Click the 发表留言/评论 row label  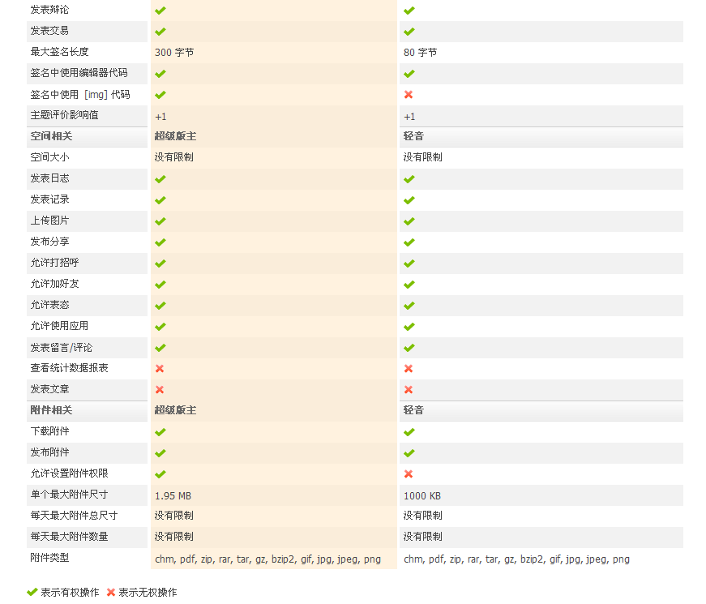pyautogui.click(x=62, y=348)
